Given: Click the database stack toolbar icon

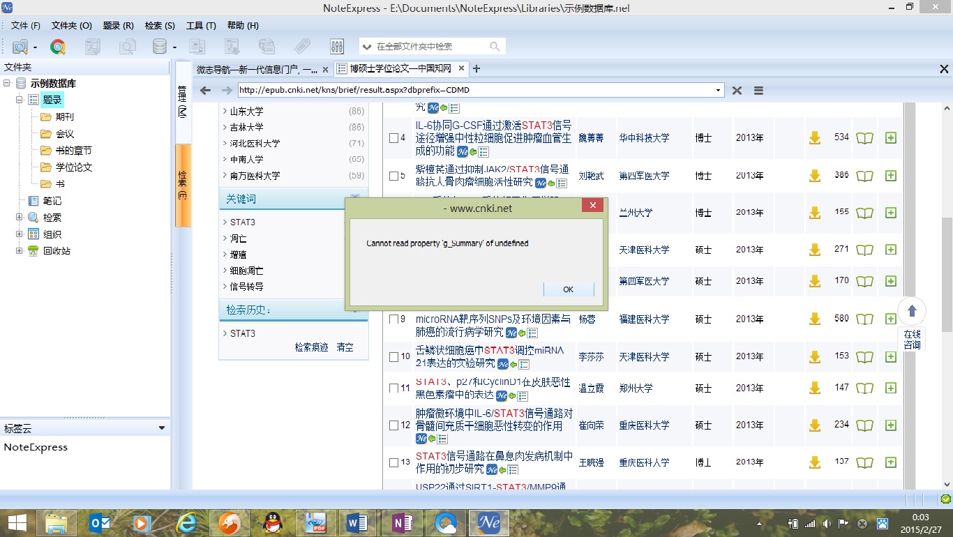Looking at the screenshot, I should [160, 47].
